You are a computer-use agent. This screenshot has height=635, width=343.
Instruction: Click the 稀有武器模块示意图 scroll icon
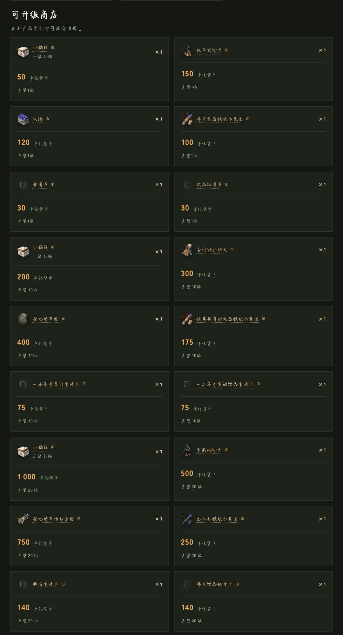[x=187, y=119]
